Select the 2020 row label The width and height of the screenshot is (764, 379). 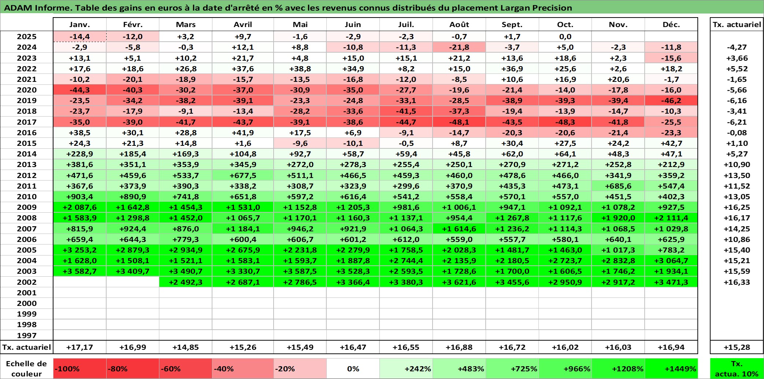[27, 90]
